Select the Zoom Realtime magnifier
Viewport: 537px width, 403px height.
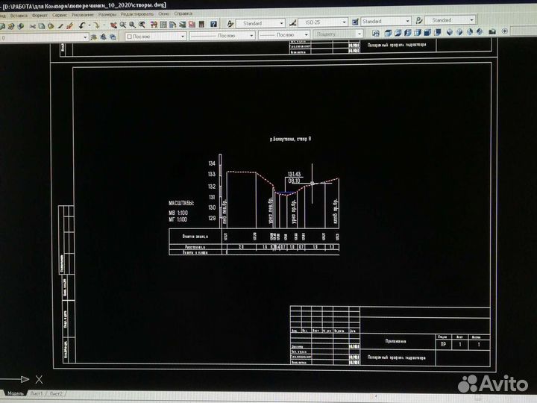pos(123,25)
